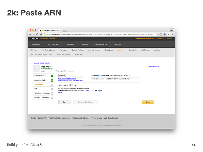
Task: Click the Brian profile button
Action: tap(172, 30)
